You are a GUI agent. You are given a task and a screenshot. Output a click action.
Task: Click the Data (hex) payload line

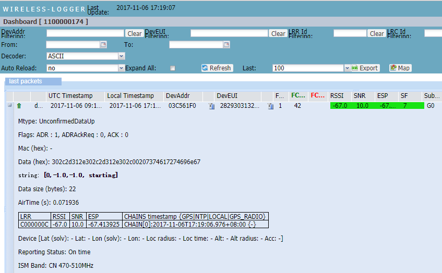(109, 162)
